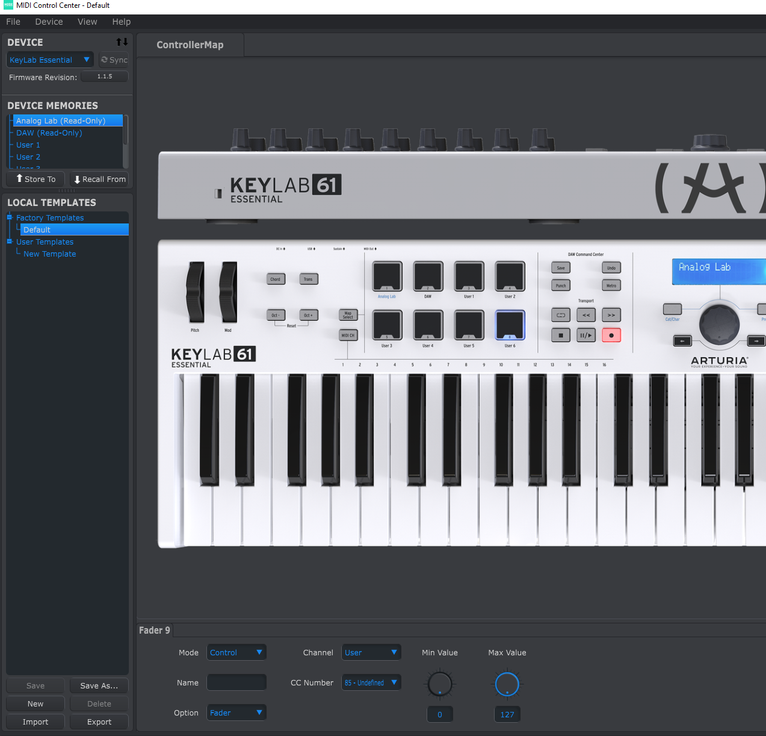
Task: Click the User 4 pad 6
Action: click(x=428, y=325)
